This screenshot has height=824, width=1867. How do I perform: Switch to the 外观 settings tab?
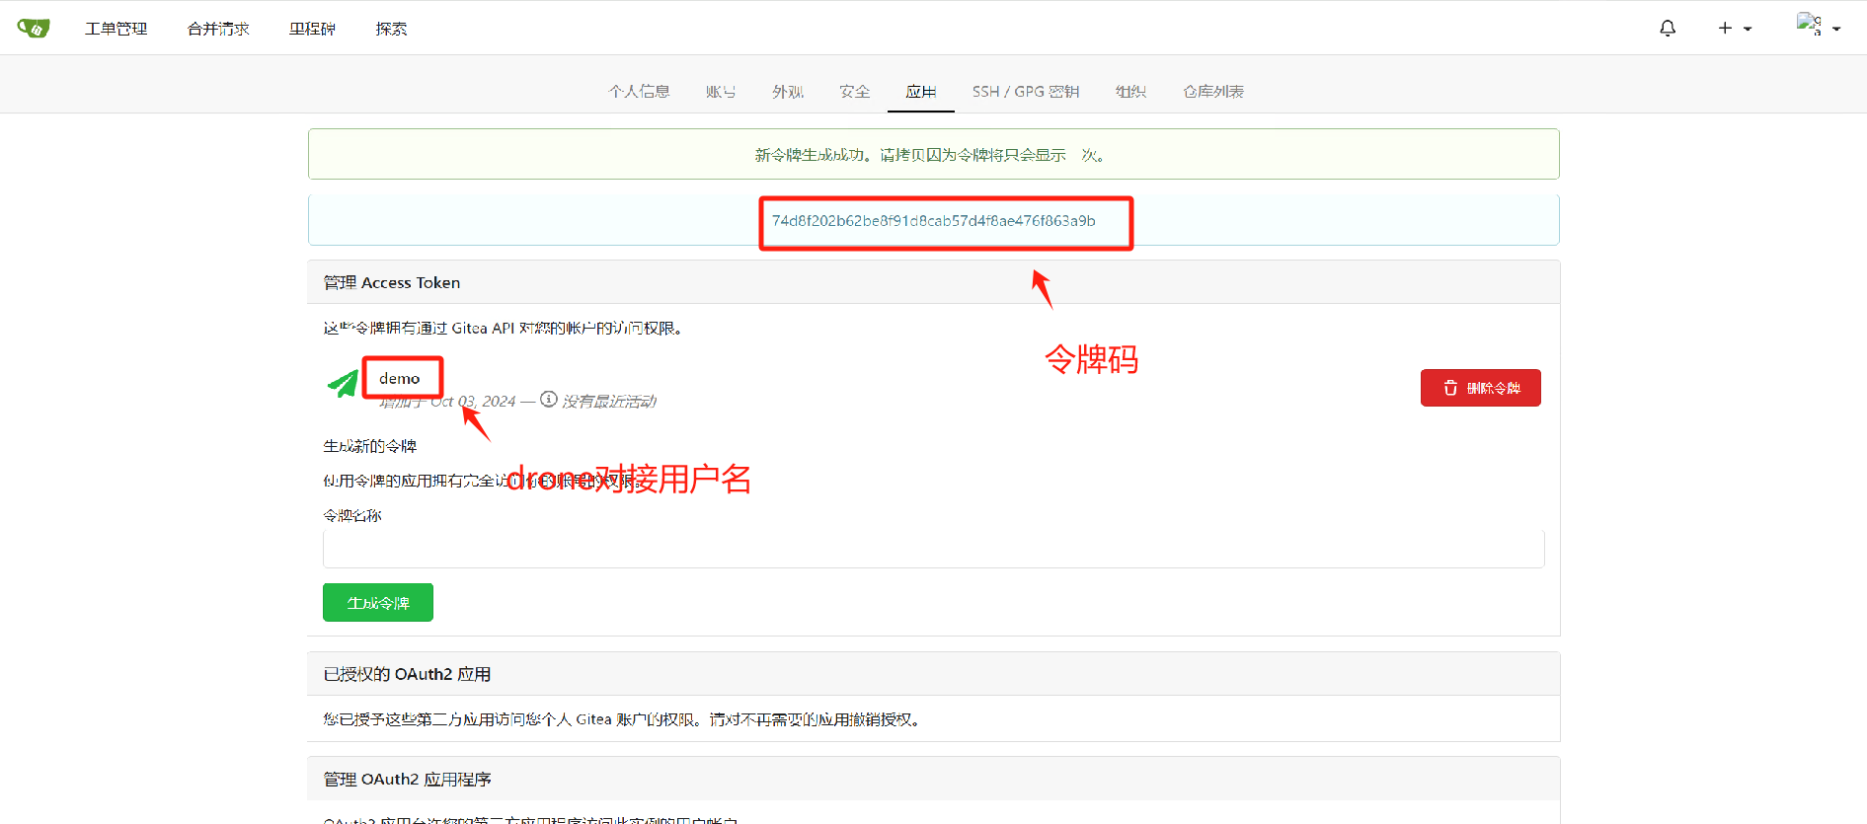[788, 92]
